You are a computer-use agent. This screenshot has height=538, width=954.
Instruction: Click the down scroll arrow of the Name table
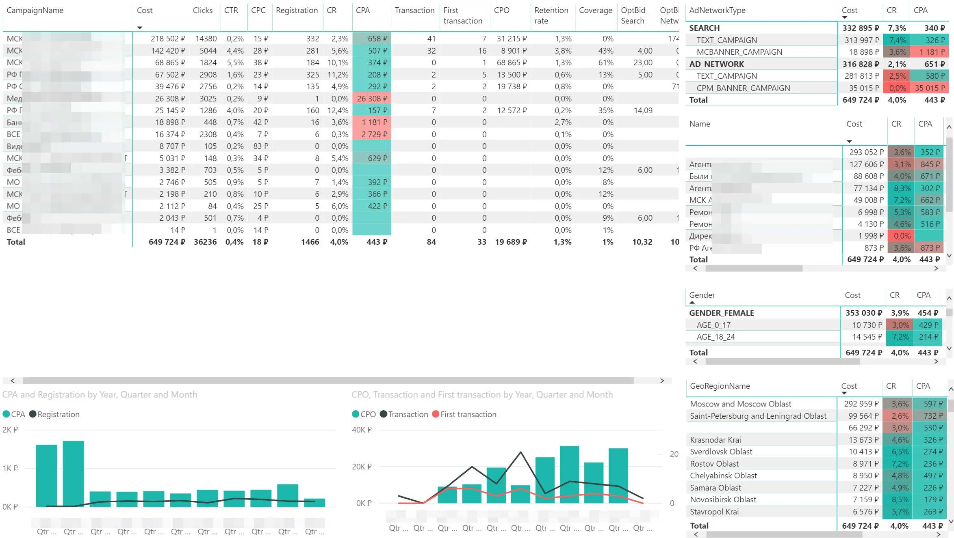pyautogui.click(x=949, y=256)
